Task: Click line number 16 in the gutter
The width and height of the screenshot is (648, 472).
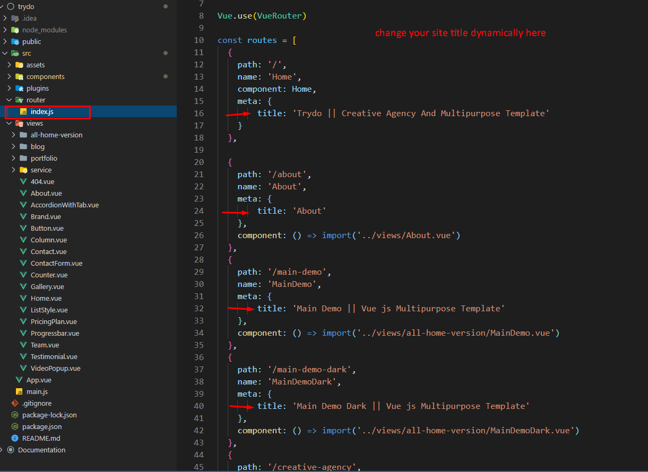Action: pyautogui.click(x=198, y=113)
